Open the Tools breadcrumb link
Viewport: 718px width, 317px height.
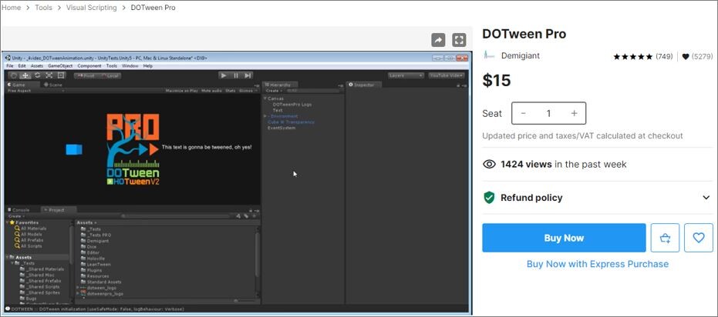click(43, 8)
